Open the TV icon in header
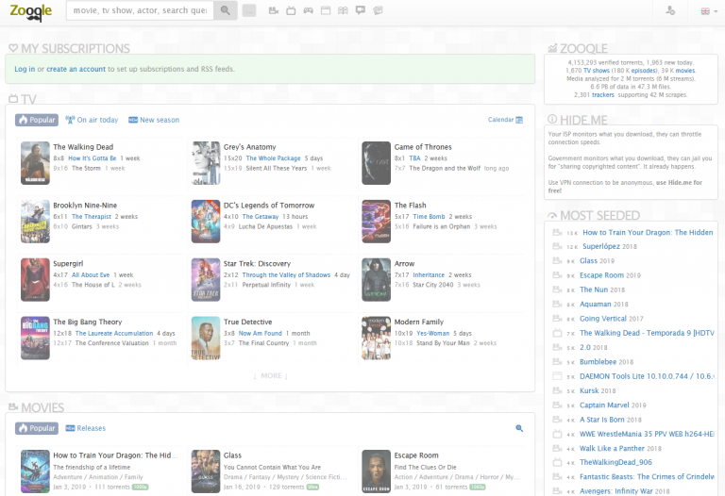Screen dimensions: 725x496 click(291, 10)
